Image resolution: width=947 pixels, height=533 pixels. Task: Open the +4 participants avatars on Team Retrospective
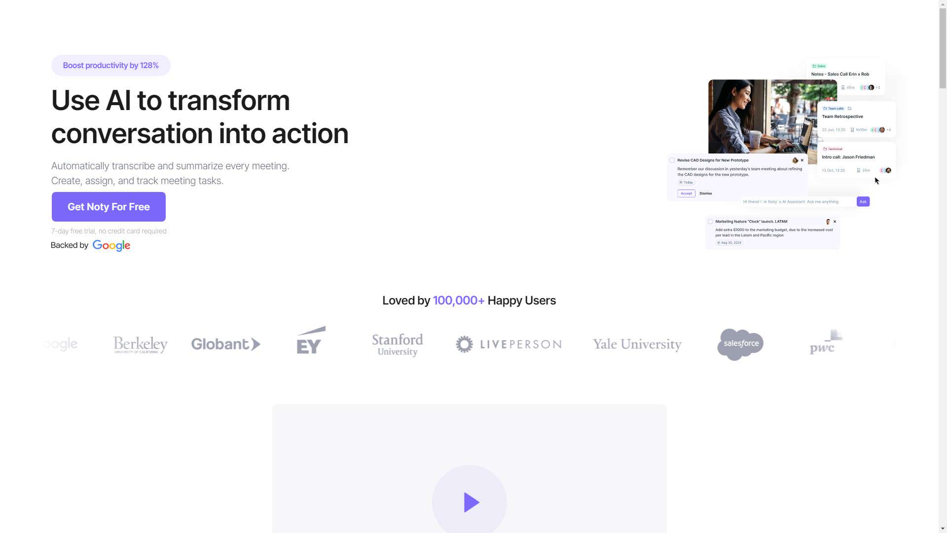tap(881, 130)
